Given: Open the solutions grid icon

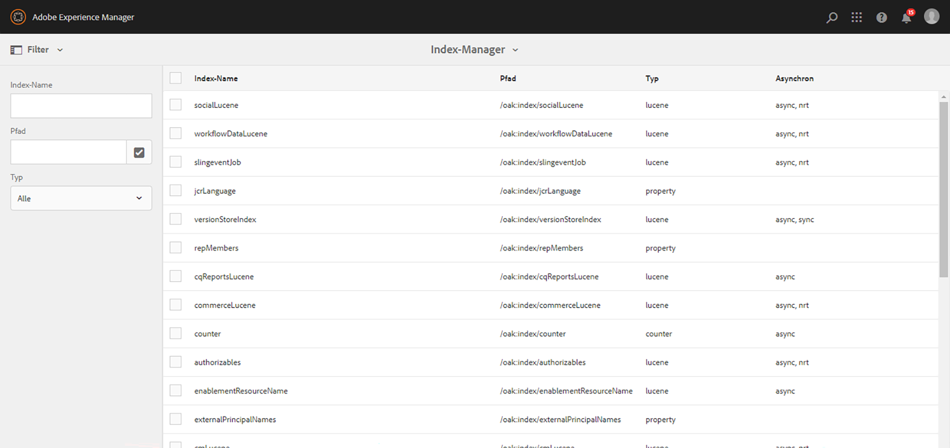Looking at the screenshot, I should [x=857, y=17].
